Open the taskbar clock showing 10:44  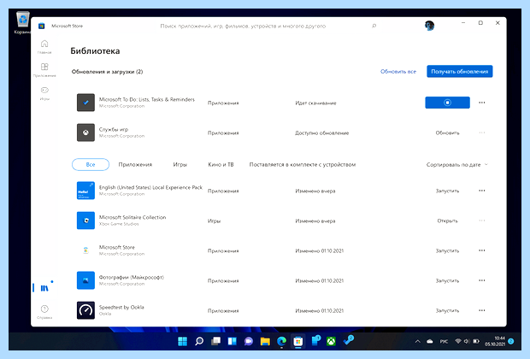(x=495, y=341)
